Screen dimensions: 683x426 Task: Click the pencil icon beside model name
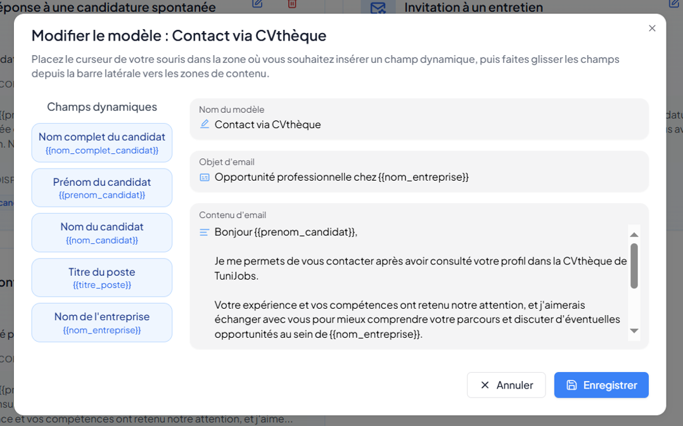click(x=205, y=124)
